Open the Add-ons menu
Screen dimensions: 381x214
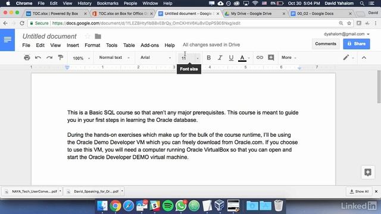[x=149, y=45]
